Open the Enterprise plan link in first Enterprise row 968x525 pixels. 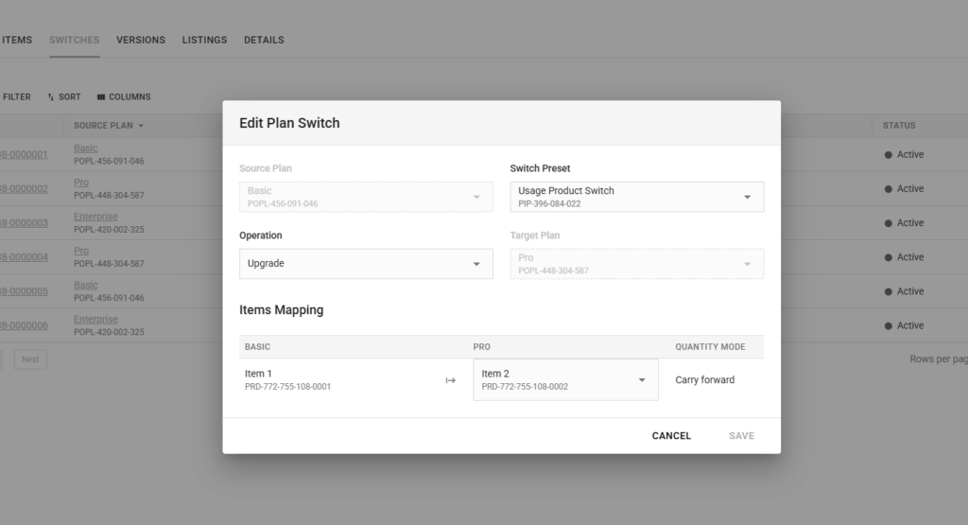pyautogui.click(x=95, y=217)
